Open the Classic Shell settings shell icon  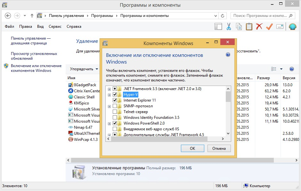(293, 27)
